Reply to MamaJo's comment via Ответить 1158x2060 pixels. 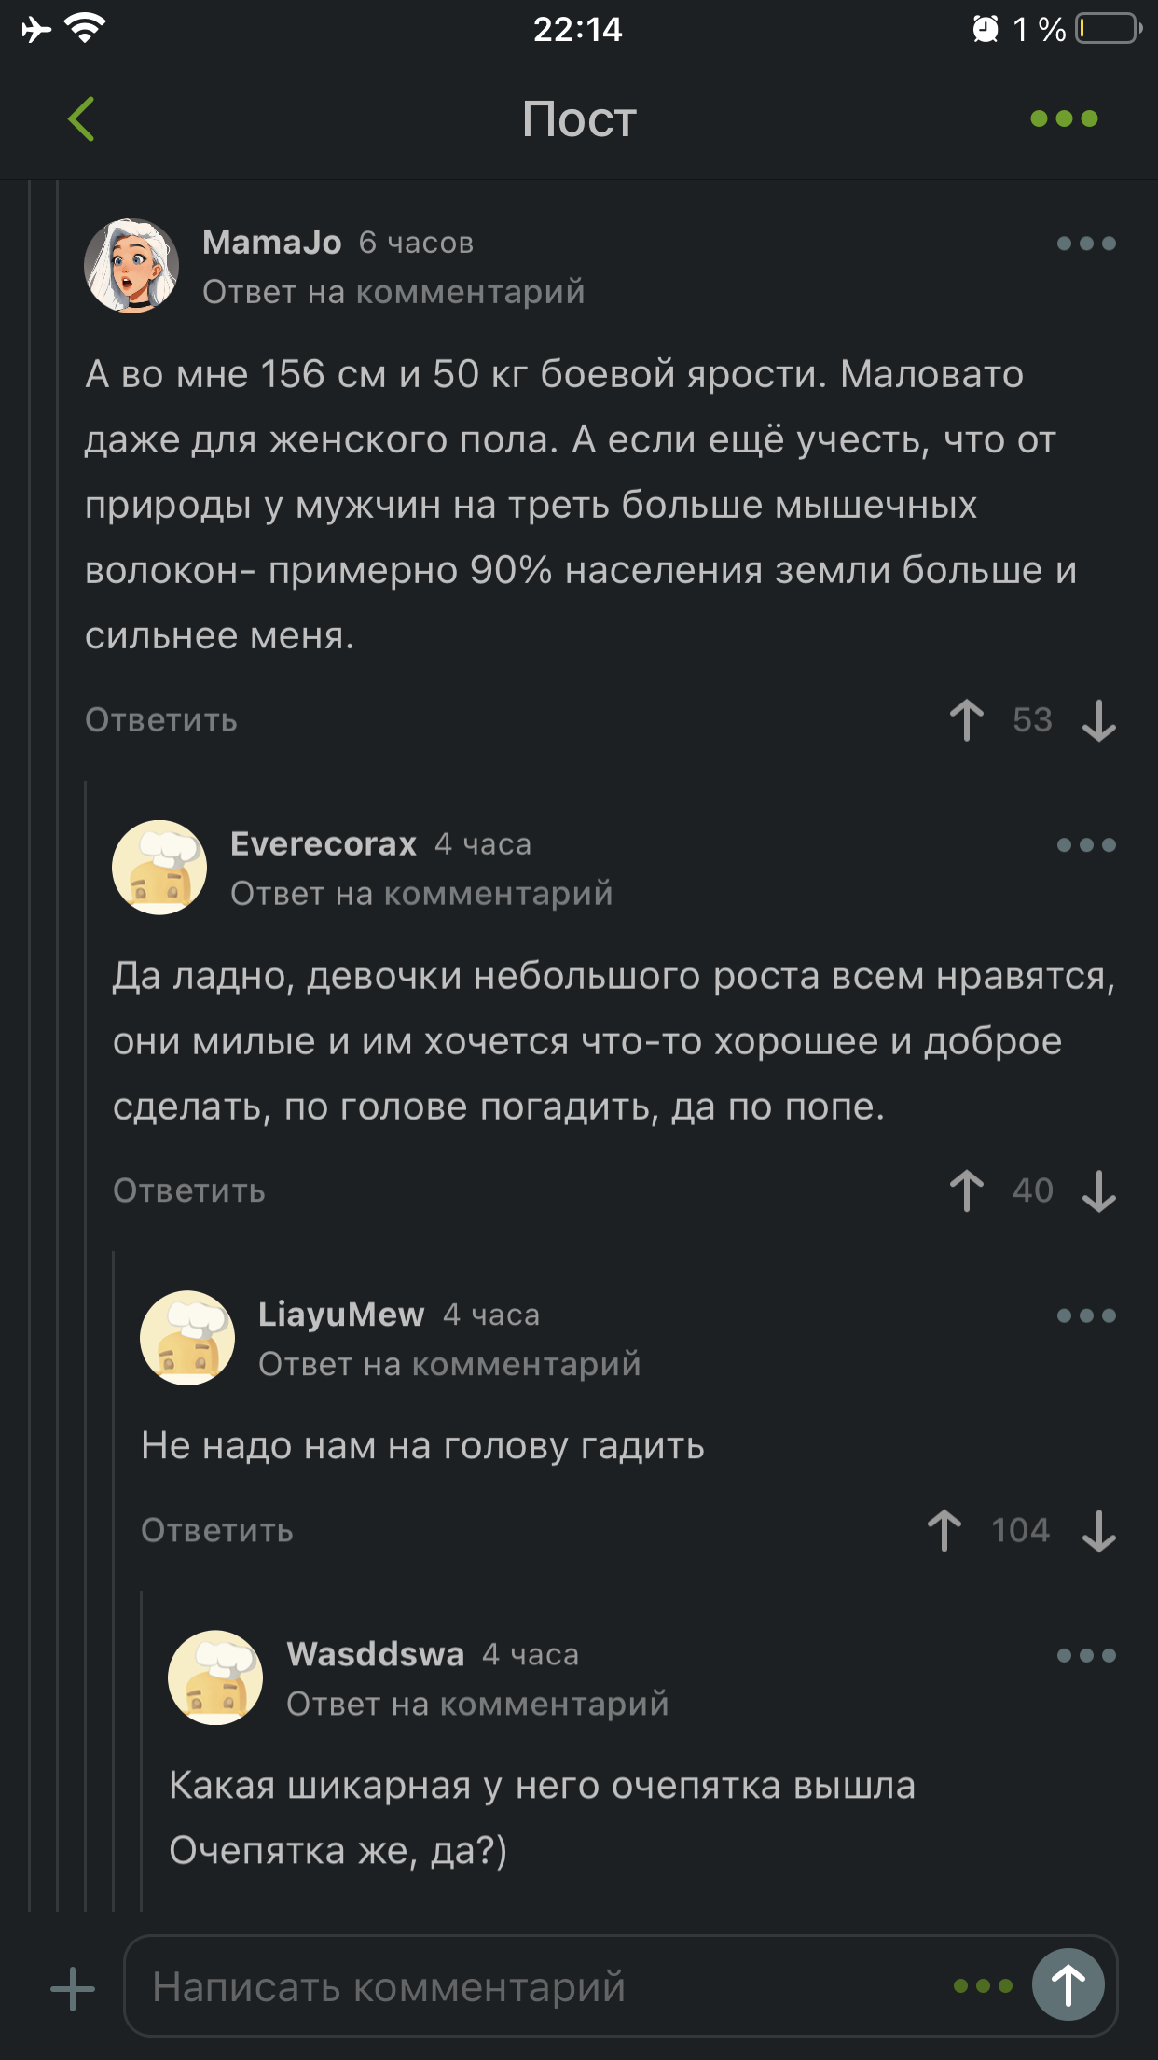pos(161,720)
